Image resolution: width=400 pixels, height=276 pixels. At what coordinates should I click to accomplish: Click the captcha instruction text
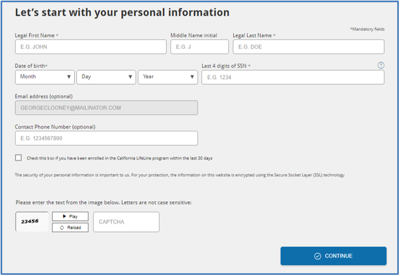[104, 203]
